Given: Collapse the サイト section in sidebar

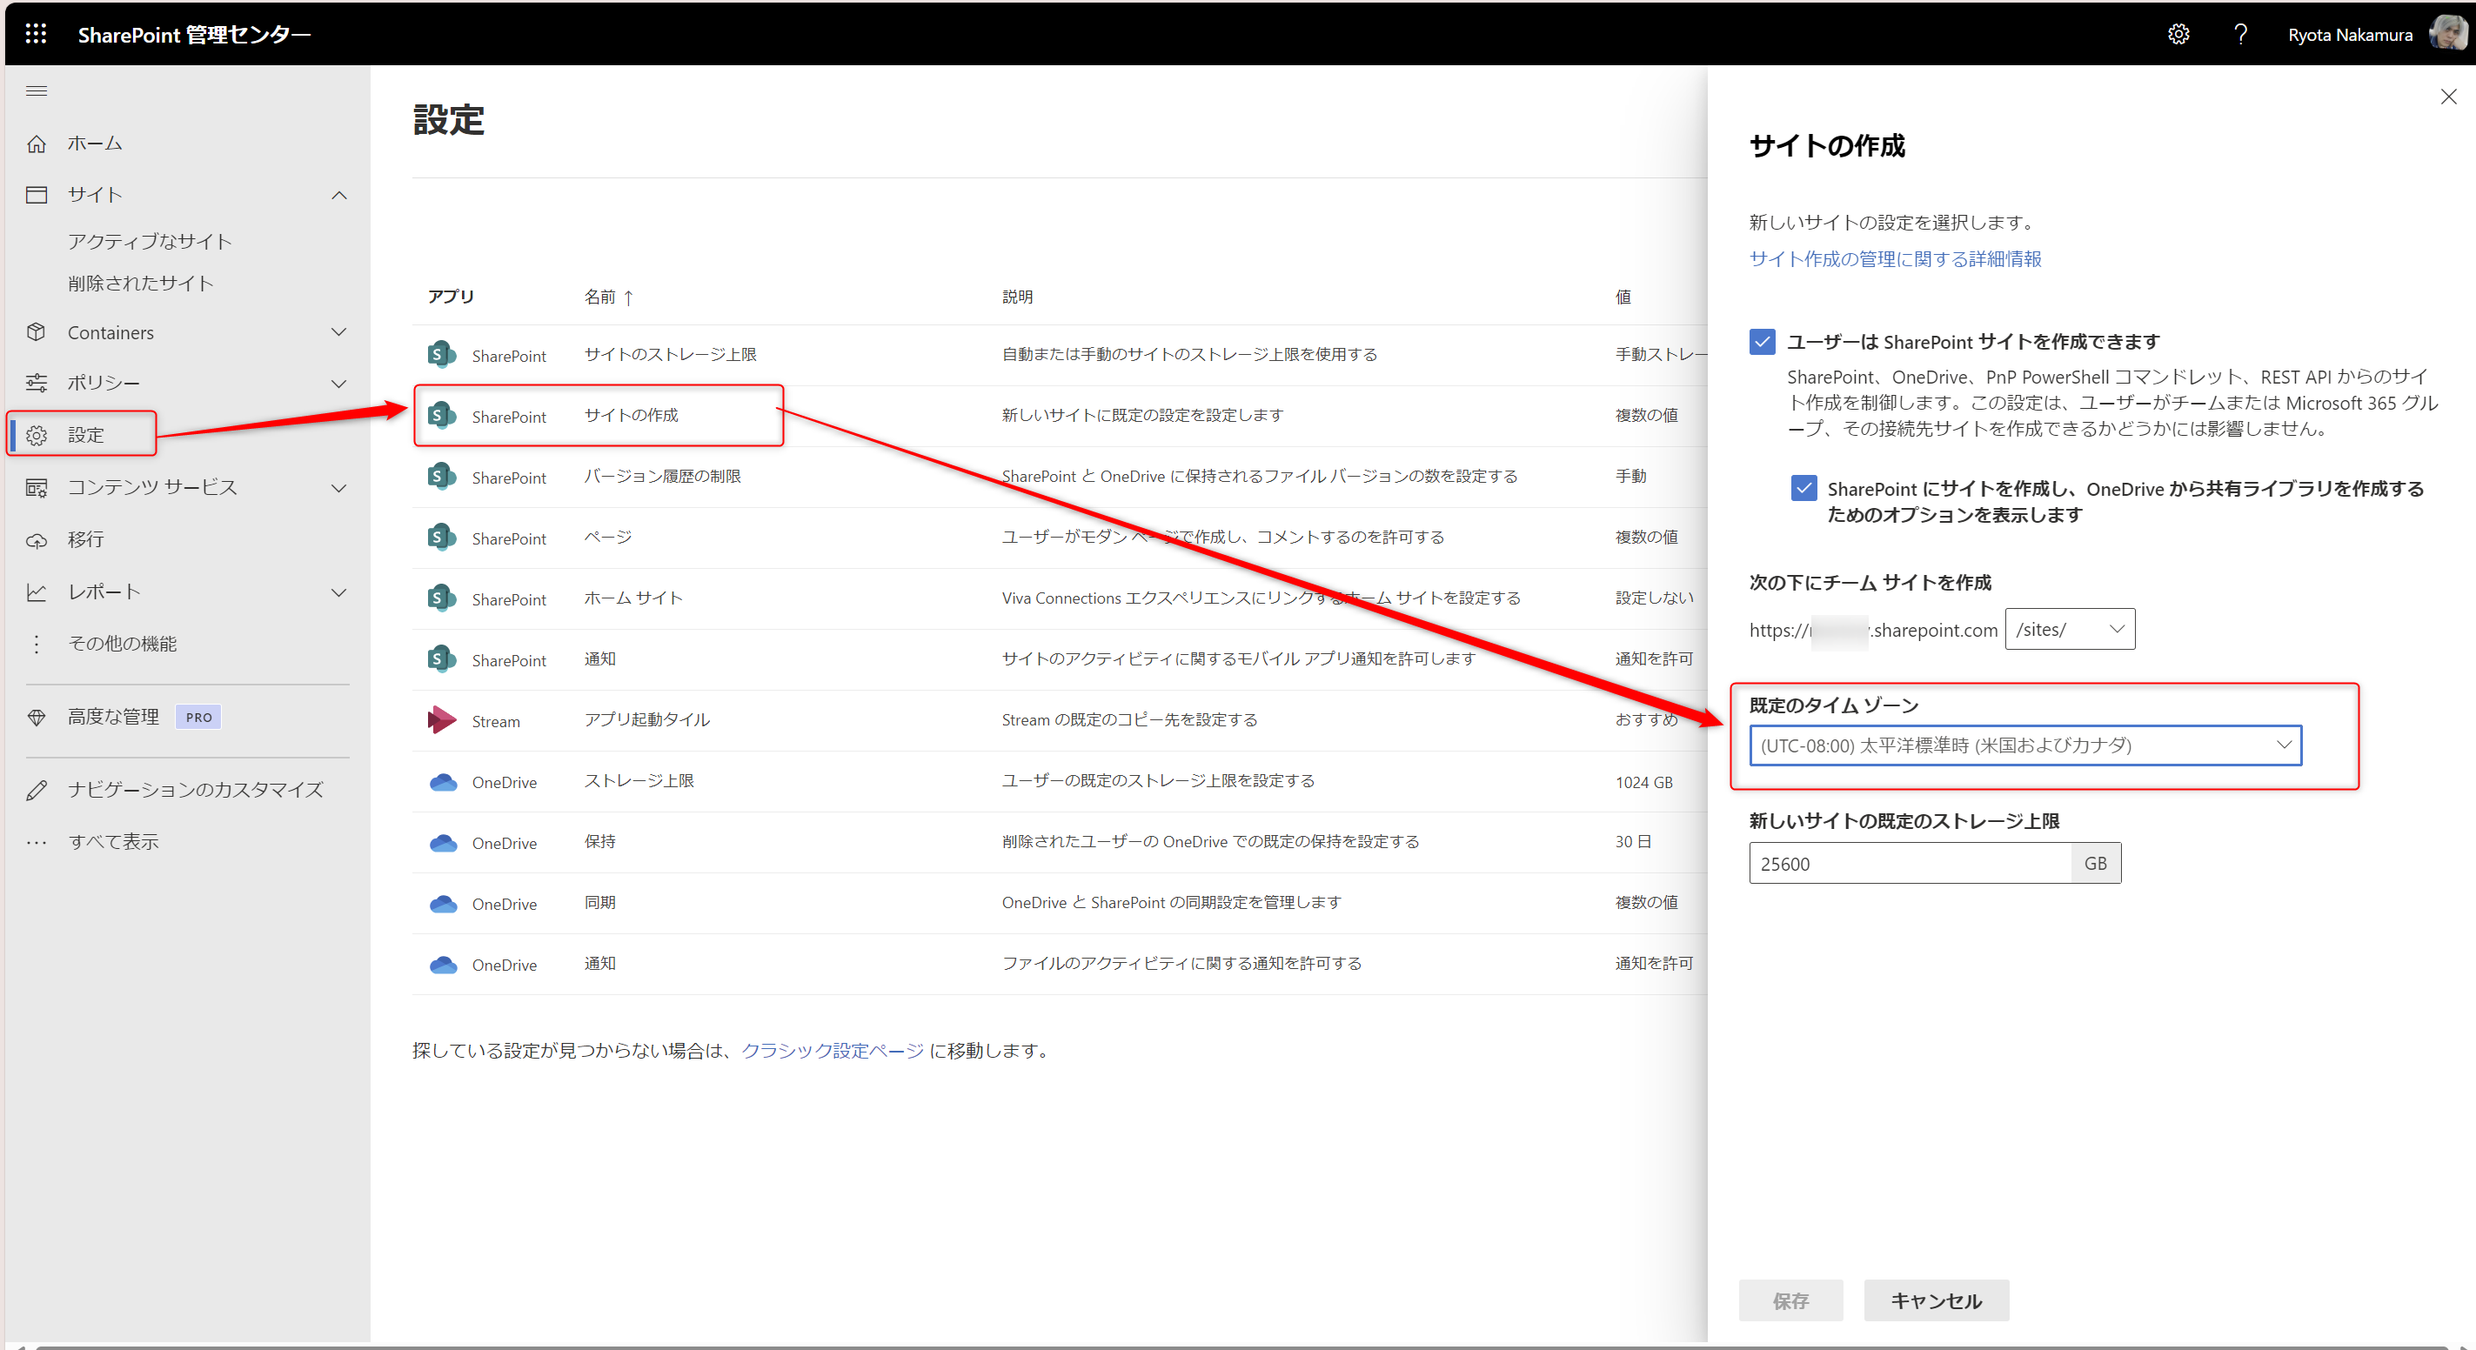Looking at the screenshot, I should coord(338,194).
